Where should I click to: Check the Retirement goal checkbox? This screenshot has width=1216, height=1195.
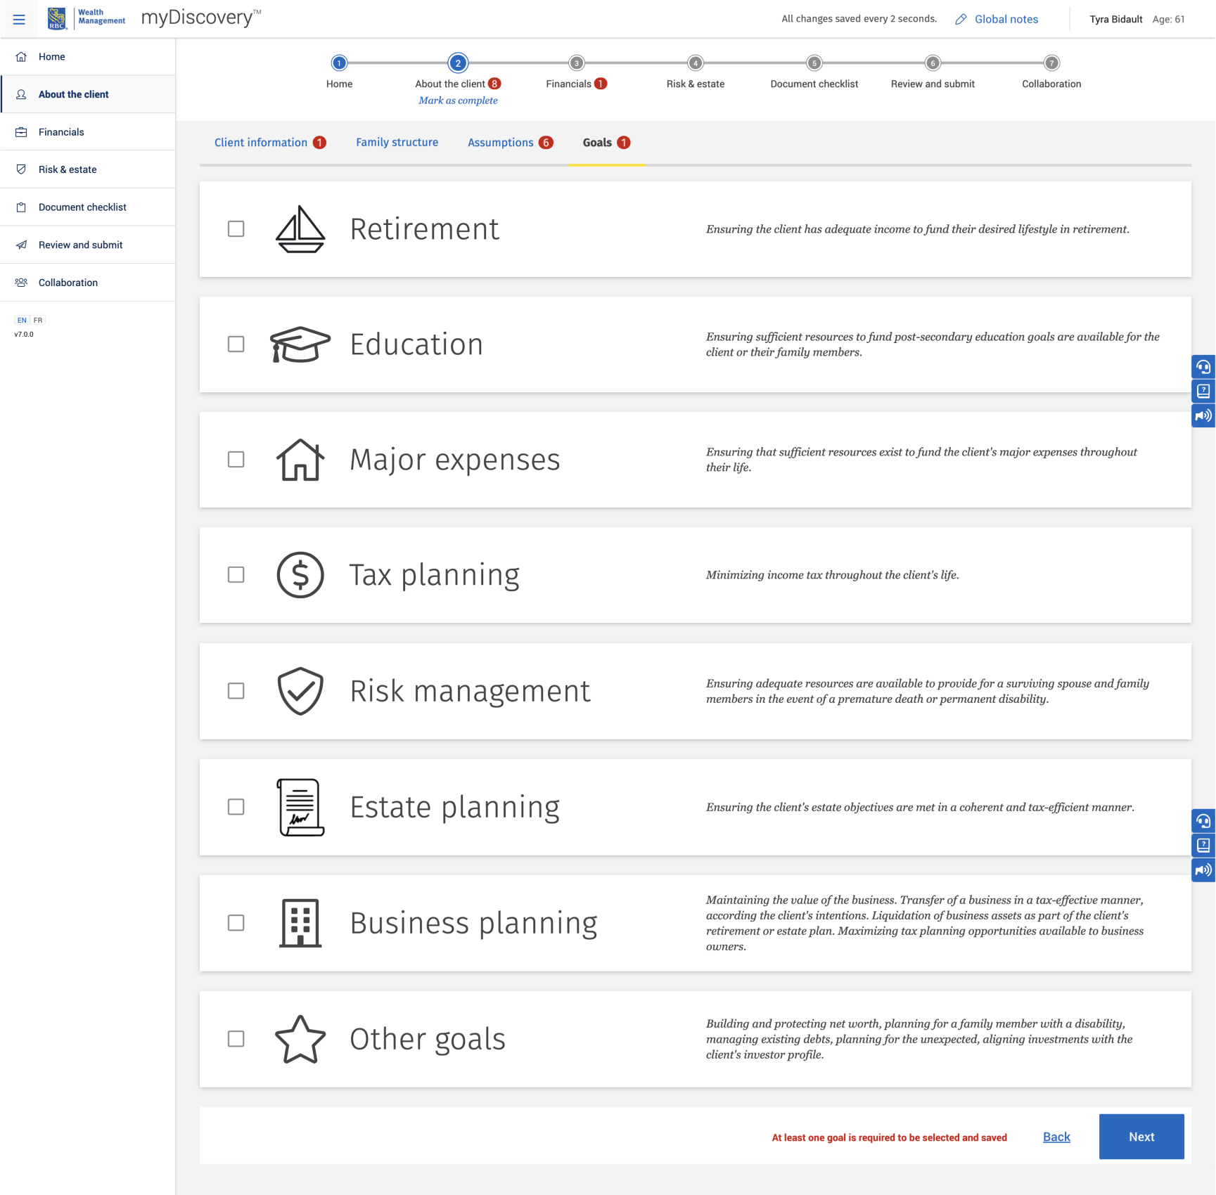pyautogui.click(x=236, y=229)
